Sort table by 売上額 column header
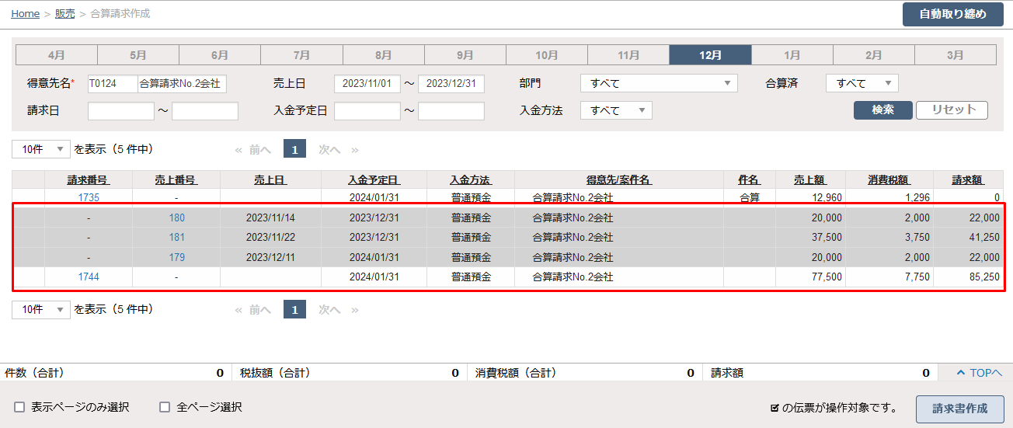Viewport: 1013px width, 428px height. click(x=809, y=180)
